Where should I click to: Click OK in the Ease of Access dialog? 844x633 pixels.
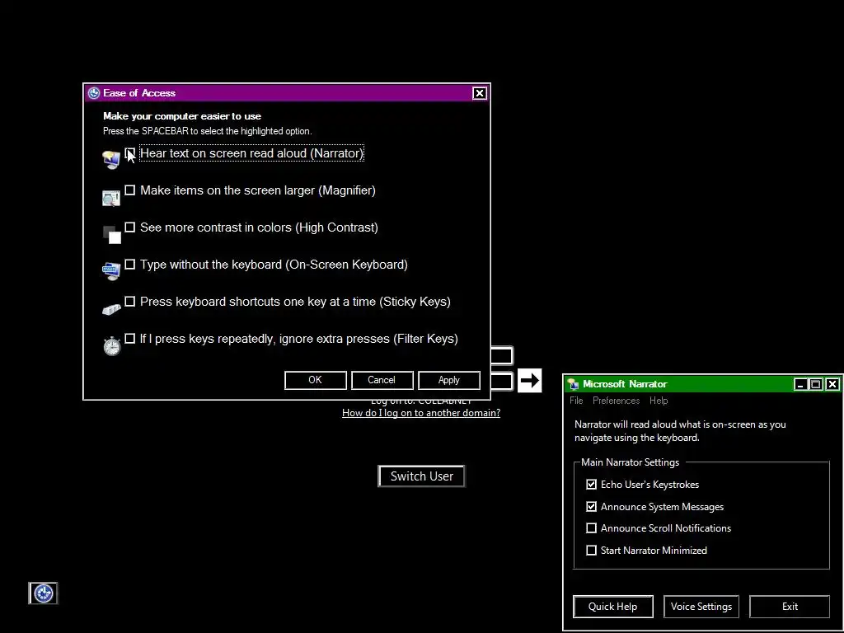click(x=316, y=380)
